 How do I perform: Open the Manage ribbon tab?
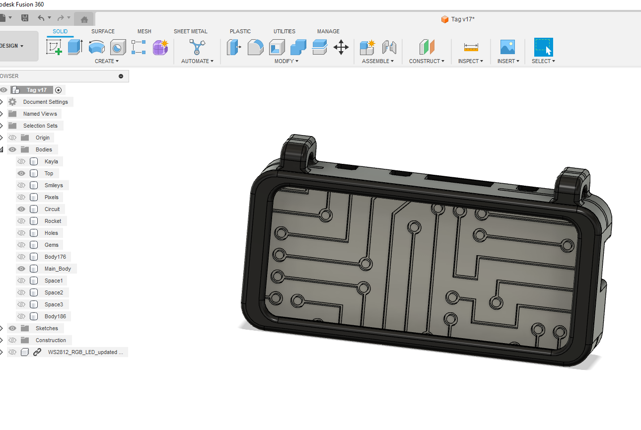point(328,31)
